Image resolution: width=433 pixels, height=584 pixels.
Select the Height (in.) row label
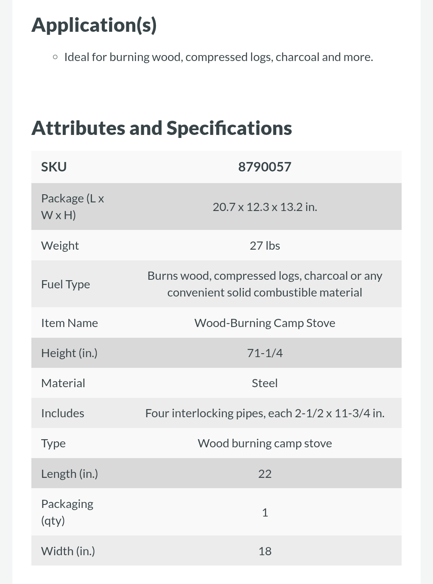69,353
